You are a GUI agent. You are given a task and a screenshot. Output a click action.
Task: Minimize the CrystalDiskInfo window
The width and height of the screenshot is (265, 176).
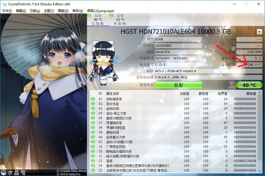[x=235, y=4]
